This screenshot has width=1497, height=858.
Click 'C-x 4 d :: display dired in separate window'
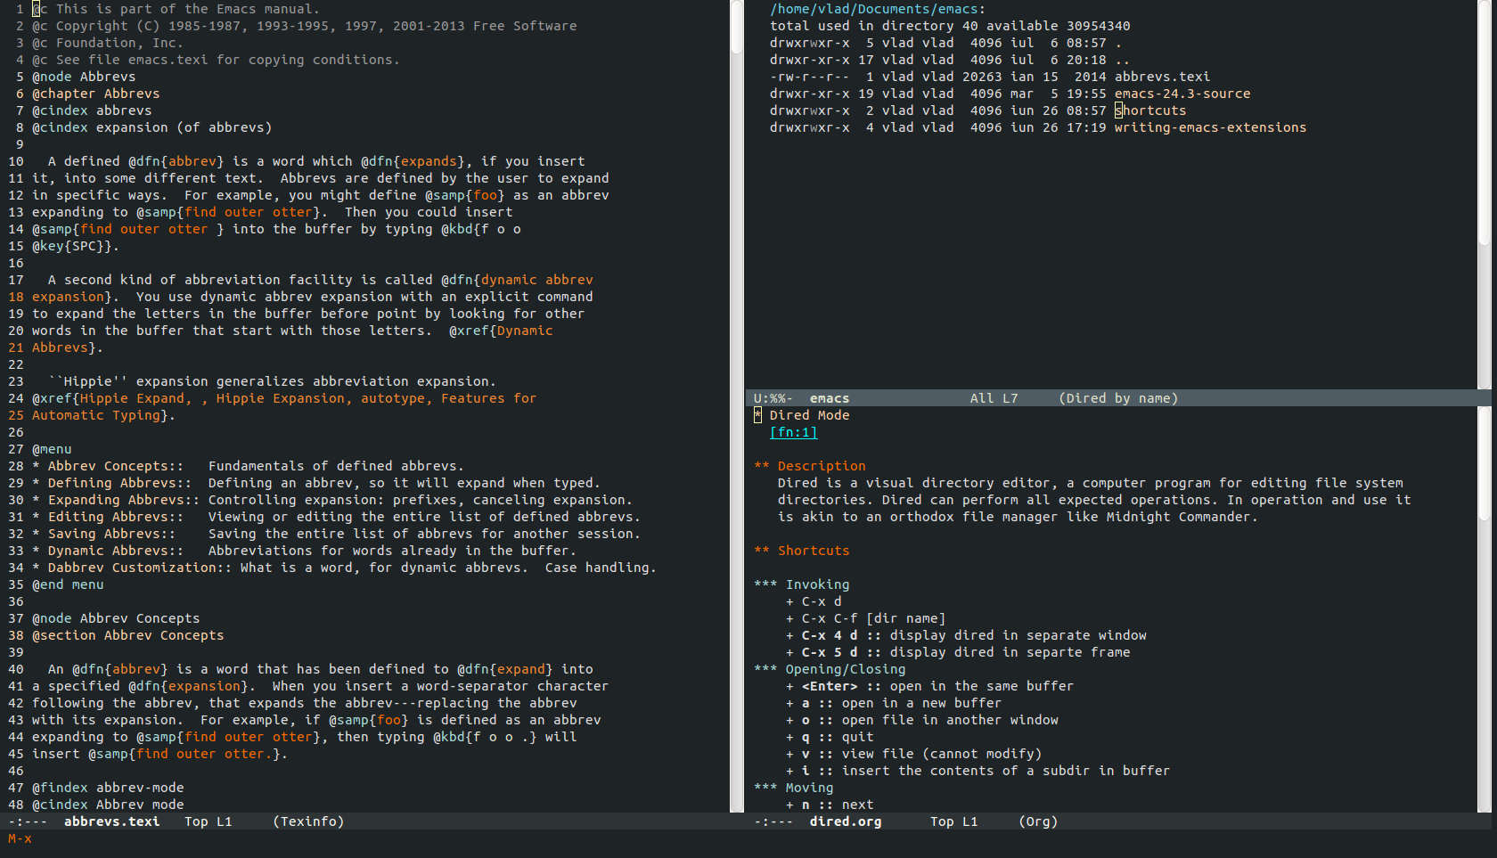click(x=966, y=635)
